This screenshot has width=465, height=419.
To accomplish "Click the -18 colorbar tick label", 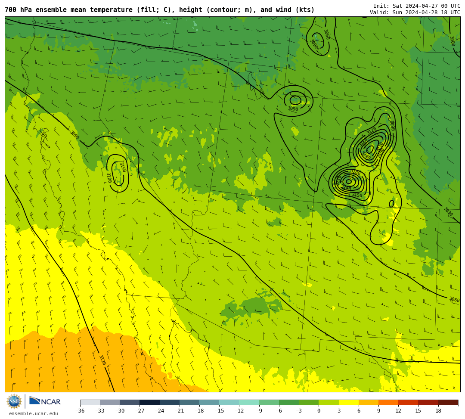I will coord(199,411).
